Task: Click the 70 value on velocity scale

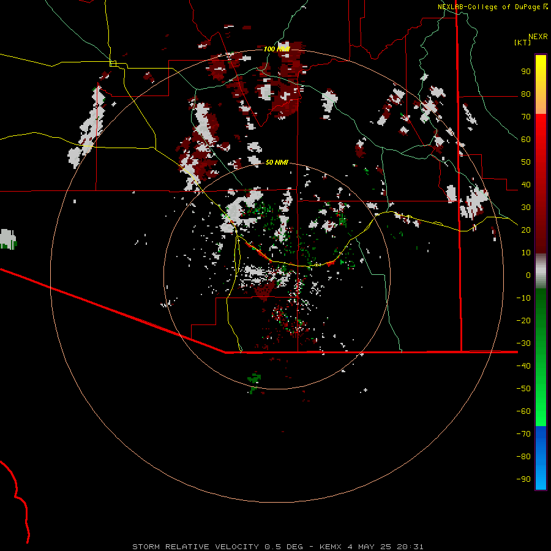Action: [x=526, y=117]
